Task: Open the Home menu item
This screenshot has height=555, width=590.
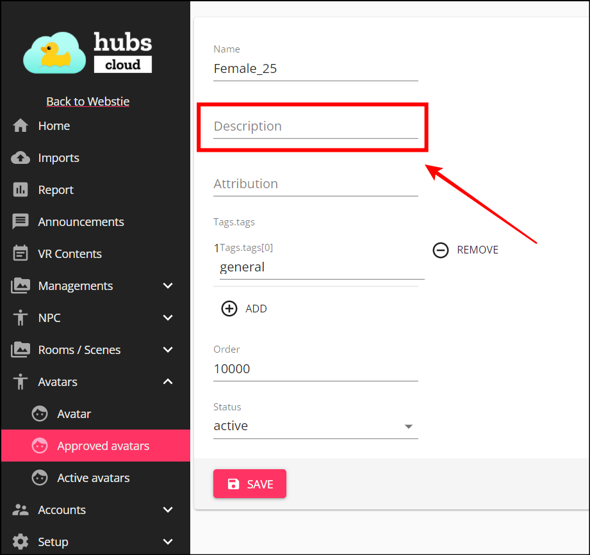Action: [x=95, y=125]
